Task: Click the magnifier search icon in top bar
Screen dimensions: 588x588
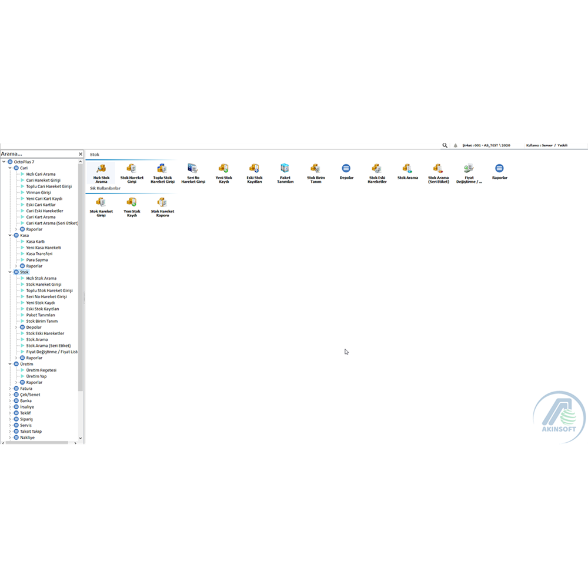Action: [445, 145]
